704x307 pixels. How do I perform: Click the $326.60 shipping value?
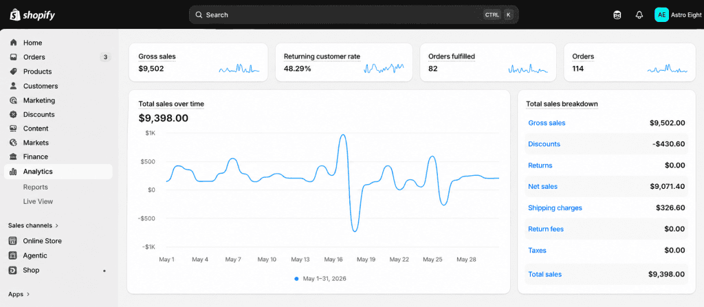670,208
